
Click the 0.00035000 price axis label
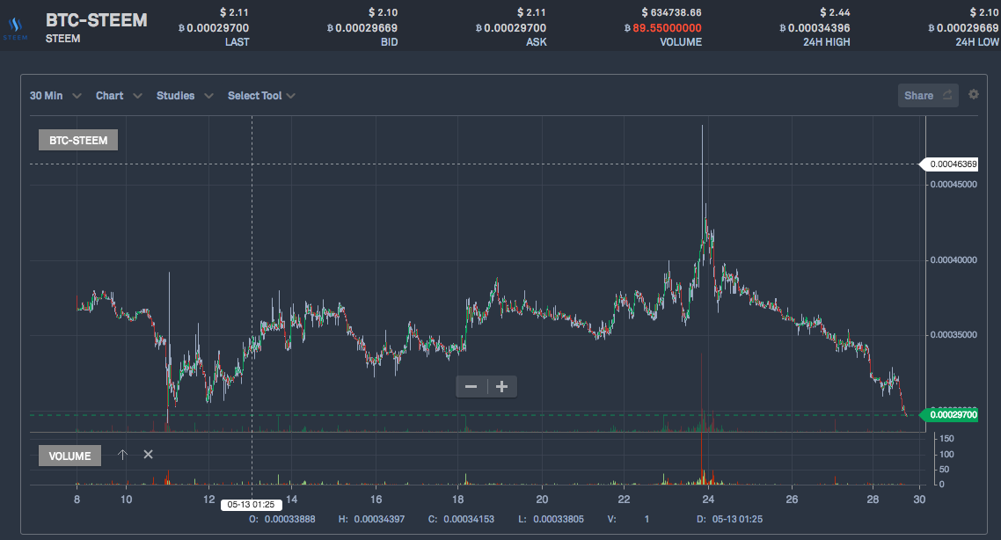click(x=954, y=334)
